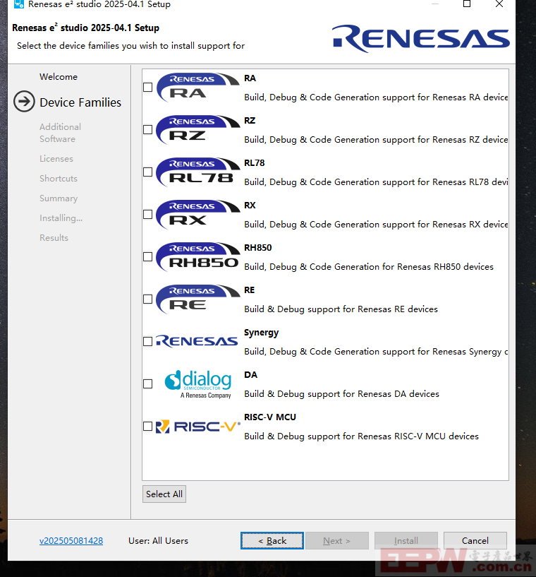
Task: Open the Summary step
Action: click(x=59, y=198)
